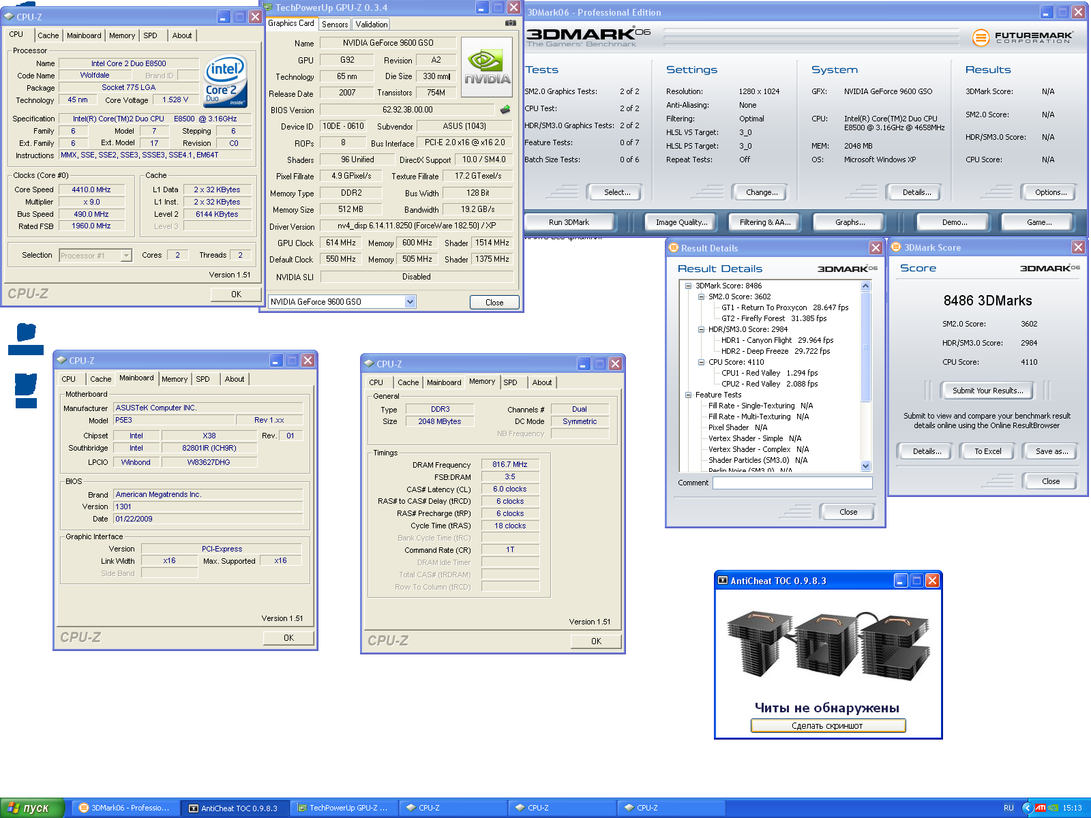Open the Sensors tab in GPU-Z
The image size is (1091, 818).
[335, 25]
